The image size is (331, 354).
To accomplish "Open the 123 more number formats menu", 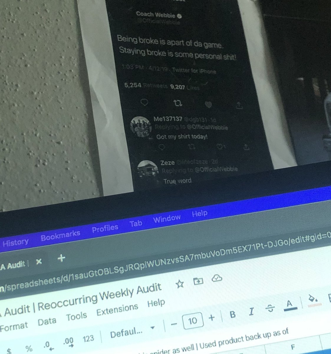I will click(88, 339).
